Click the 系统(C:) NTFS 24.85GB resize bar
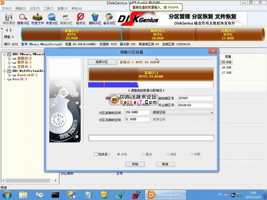Image resolution: width=267 pixels, height=200 pixels. coord(151,74)
